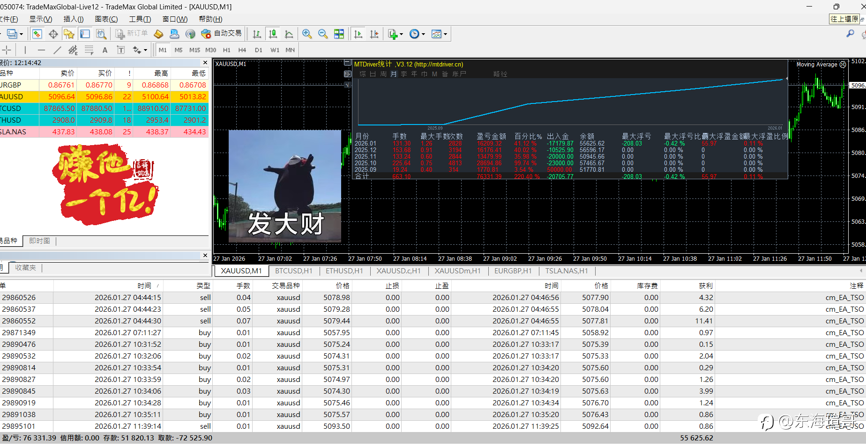Select the Crosshair cursor tool
This screenshot has height=447, width=866.
click(7, 50)
